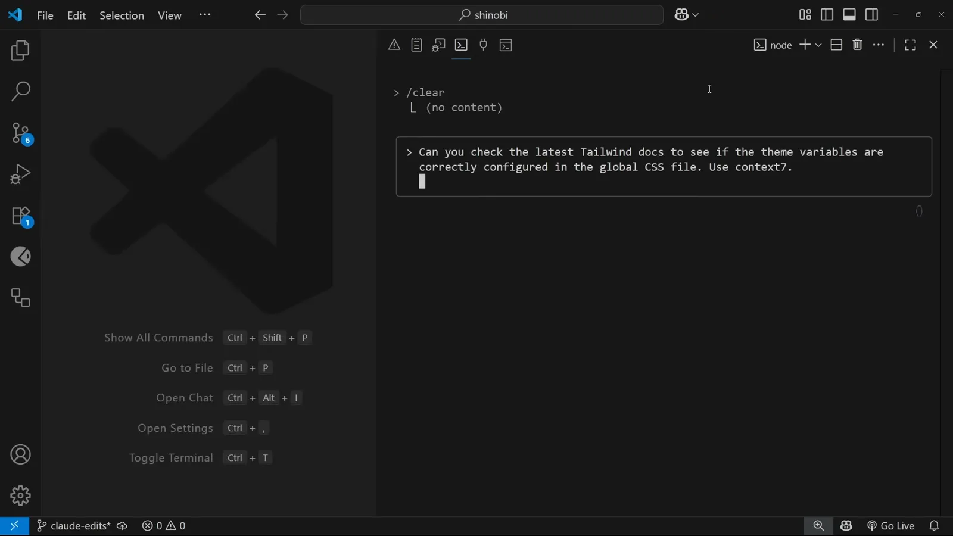Image resolution: width=953 pixels, height=536 pixels.
Task: Switch to the Ports panel plug icon
Action: click(484, 45)
